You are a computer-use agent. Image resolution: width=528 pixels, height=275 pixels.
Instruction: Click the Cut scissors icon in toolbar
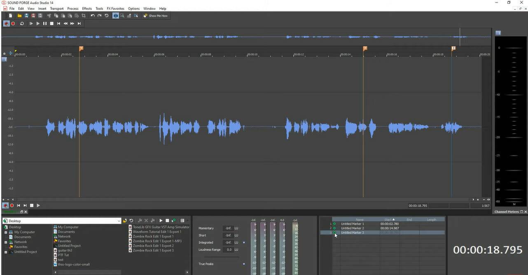[49, 16]
